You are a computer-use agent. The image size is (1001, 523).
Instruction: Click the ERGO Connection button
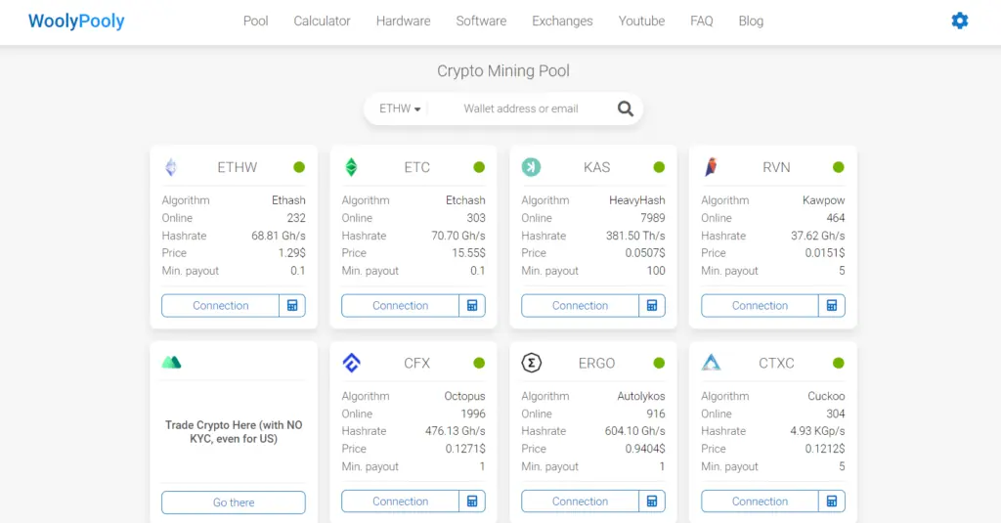pyautogui.click(x=580, y=501)
